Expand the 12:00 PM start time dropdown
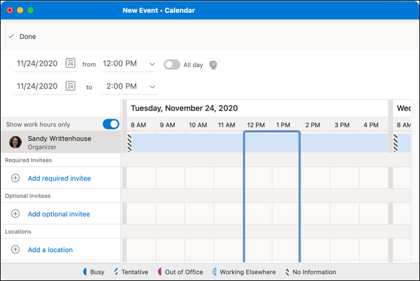Image resolution: width=420 pixels, height=281 pixels. pyautogui.click(x=152, y=64)
